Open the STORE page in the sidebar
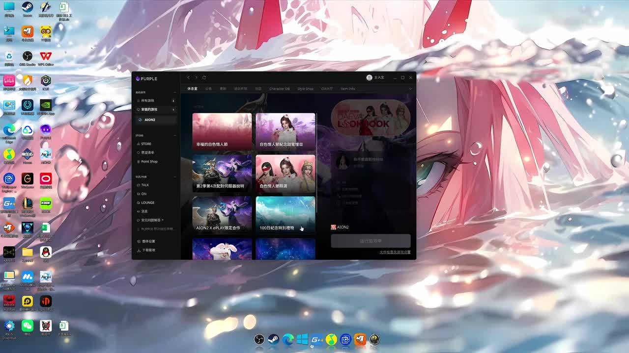Viewport: 629px width, 353px height. (x=146, y=144)
